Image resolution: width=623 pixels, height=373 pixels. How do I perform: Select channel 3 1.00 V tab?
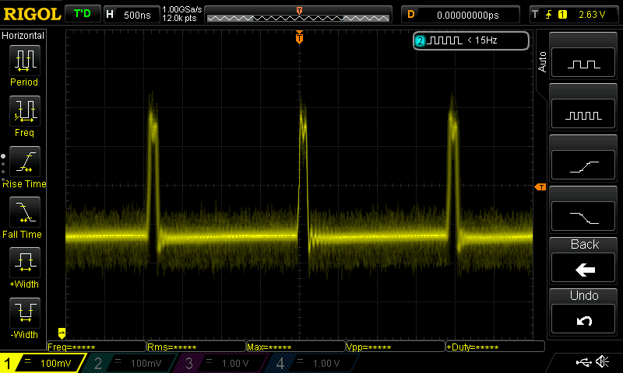221,363
